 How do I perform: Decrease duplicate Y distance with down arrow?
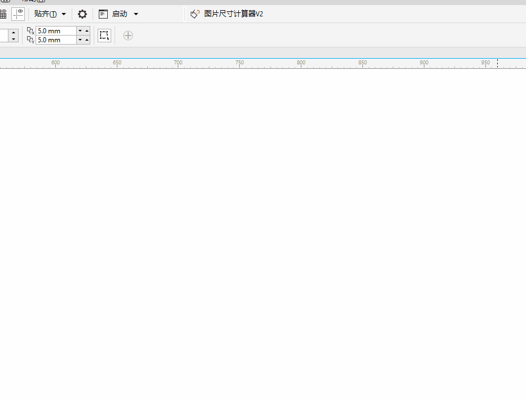coord(80,40)
